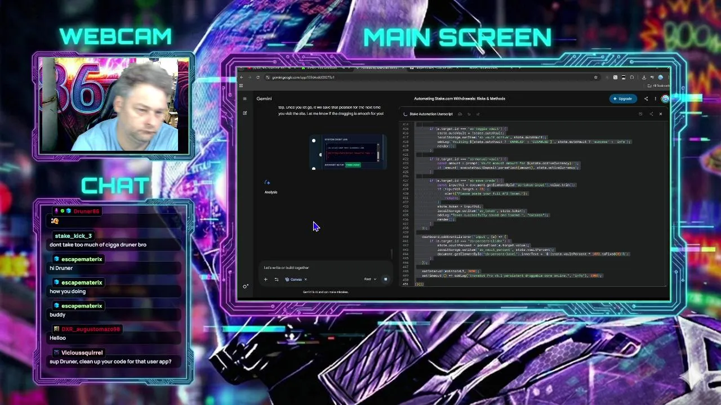The image size is (721, 405).
Task: Open the All Bookmarks folder
Action: tap(658, 85)
